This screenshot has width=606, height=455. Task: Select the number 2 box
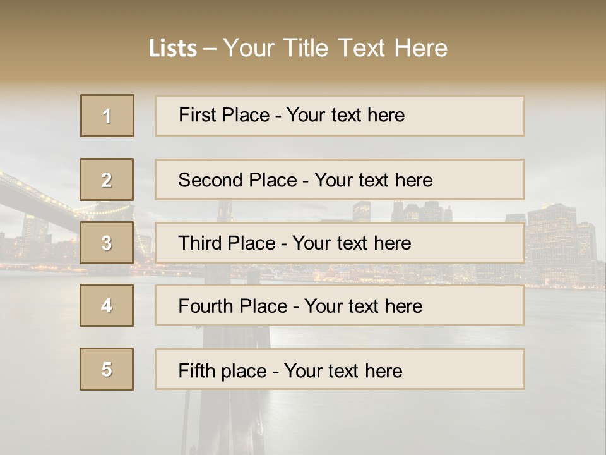107,179
